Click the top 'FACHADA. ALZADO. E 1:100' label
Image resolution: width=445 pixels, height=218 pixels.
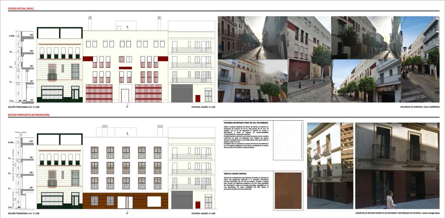pyautogui.click(x=202, y=106)
